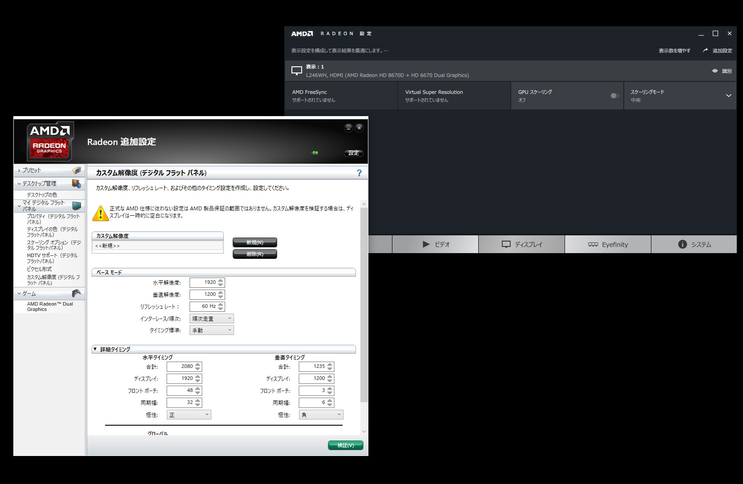Click the ゲーム controller icon in sidebar

77,293
